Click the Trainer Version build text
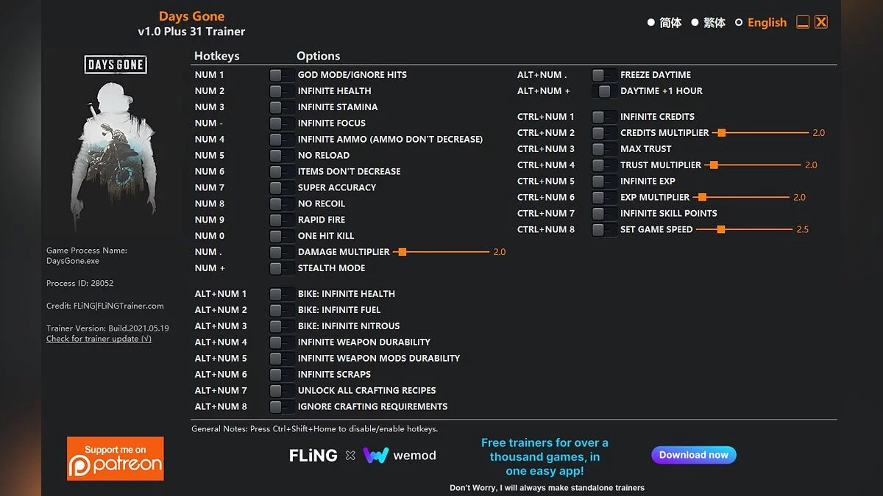Viewport: 883px width, 496px height. point(107,328)
